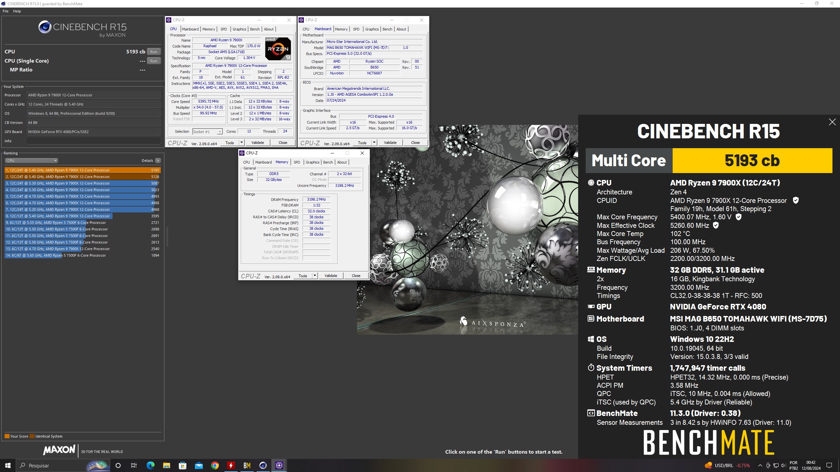Switch to Memory tab in first CPU-Z window
The image size is (840, 472).
tap(209, 29)
